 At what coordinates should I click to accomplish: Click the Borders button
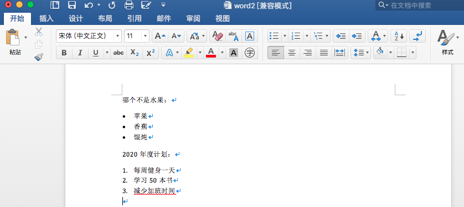(x=401, y=53)
